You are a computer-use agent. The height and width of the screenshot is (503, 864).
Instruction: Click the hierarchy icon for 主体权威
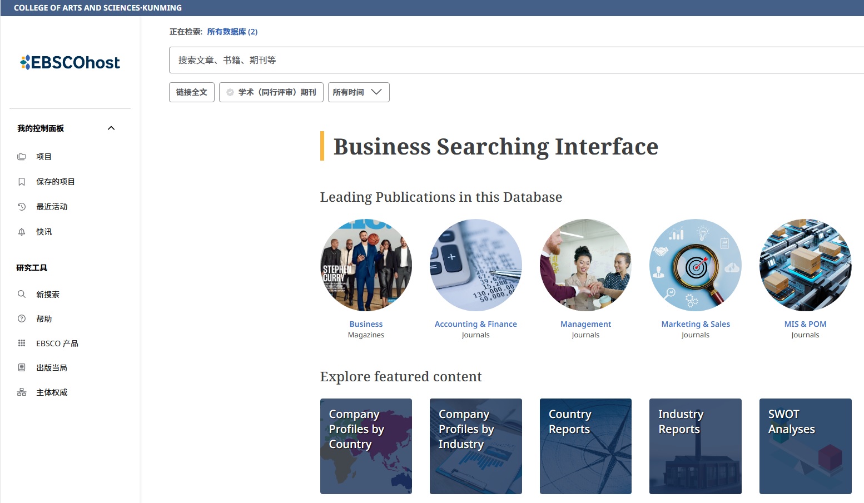coord(22,392)
